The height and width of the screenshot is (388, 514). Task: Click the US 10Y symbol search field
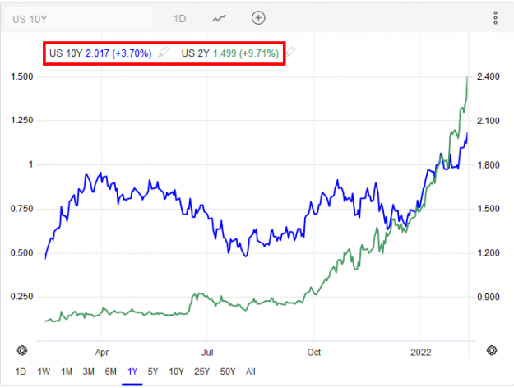79,19
